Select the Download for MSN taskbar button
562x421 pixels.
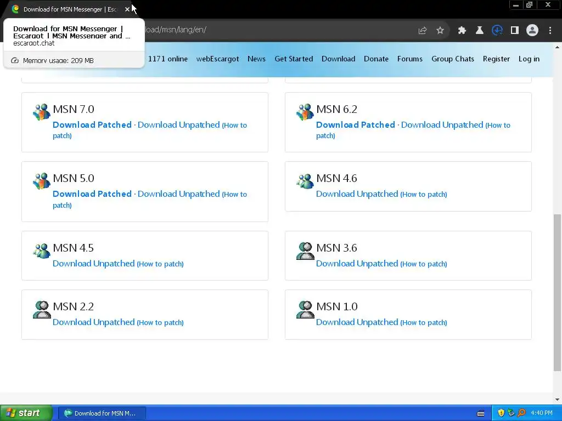click(x=102, y=413)
